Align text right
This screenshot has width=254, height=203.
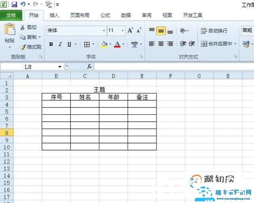[170, 43]
